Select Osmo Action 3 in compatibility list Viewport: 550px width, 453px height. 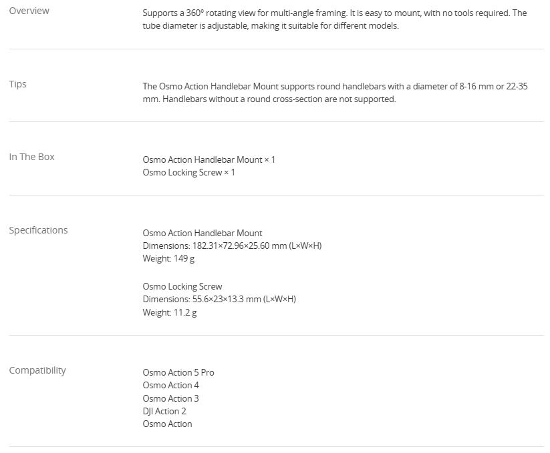point(170,398)
